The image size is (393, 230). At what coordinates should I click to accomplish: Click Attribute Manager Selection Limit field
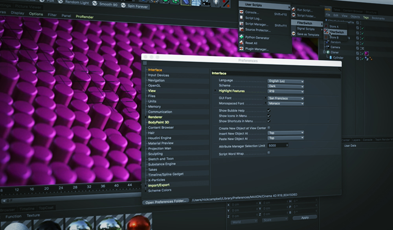tap(278, 145)
